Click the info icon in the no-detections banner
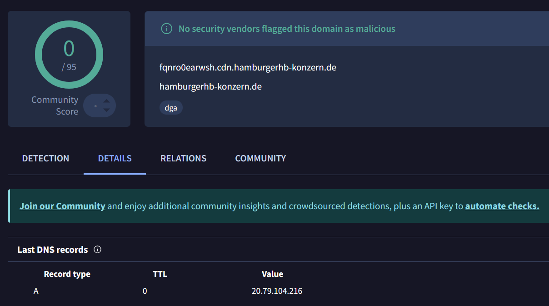Screen dimensions: 549x306 point(167,29)
